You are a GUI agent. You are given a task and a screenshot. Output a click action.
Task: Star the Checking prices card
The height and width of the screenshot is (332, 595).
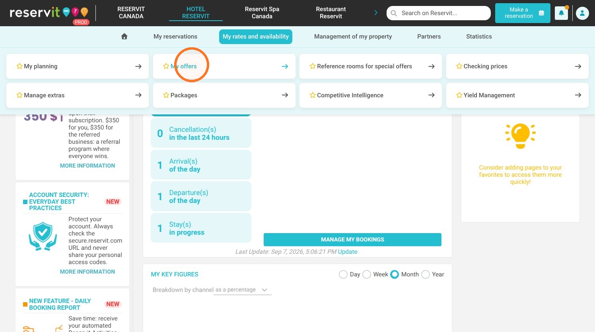[x=459, y=66]
